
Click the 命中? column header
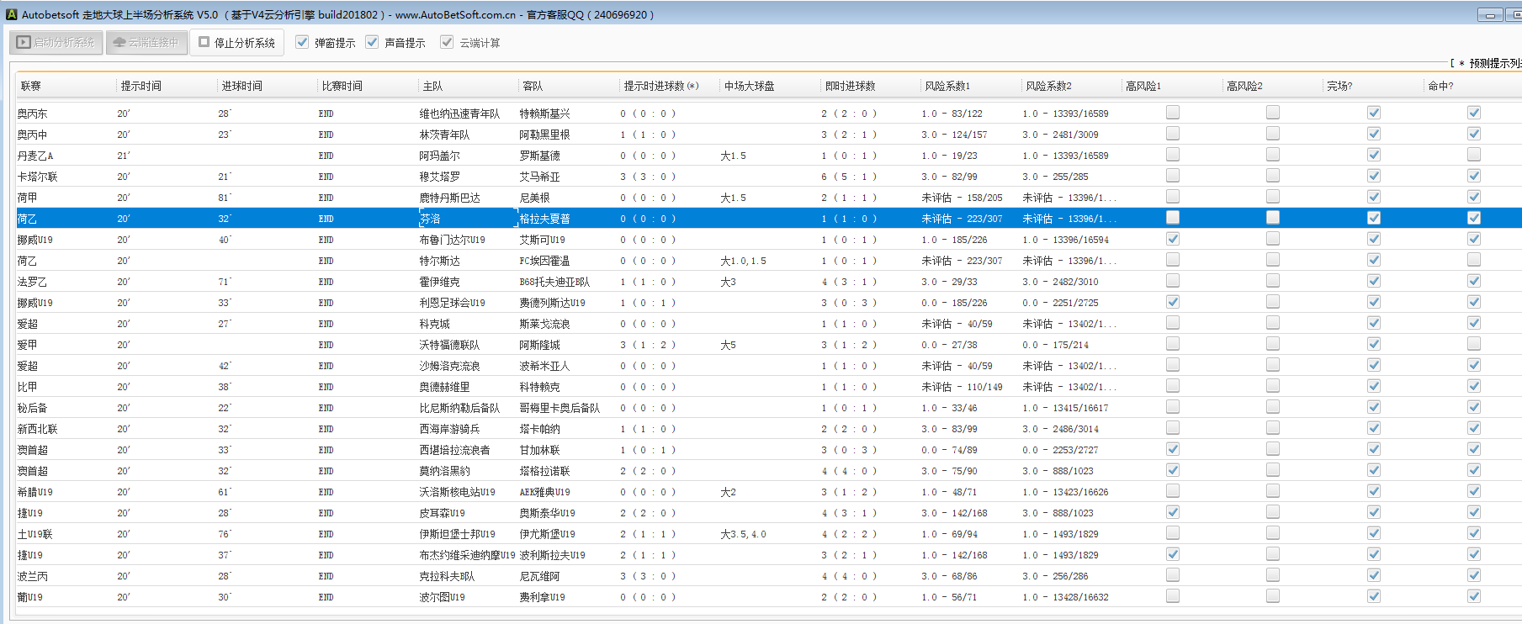(x=1440, y=86)
